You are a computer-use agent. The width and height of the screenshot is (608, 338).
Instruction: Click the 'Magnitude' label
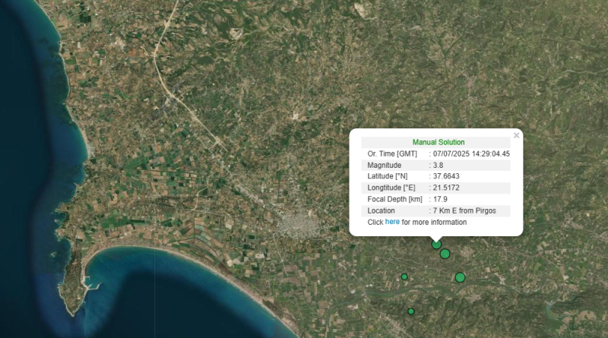pos(385,165)
